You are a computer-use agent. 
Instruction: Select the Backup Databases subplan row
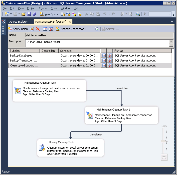90,56
